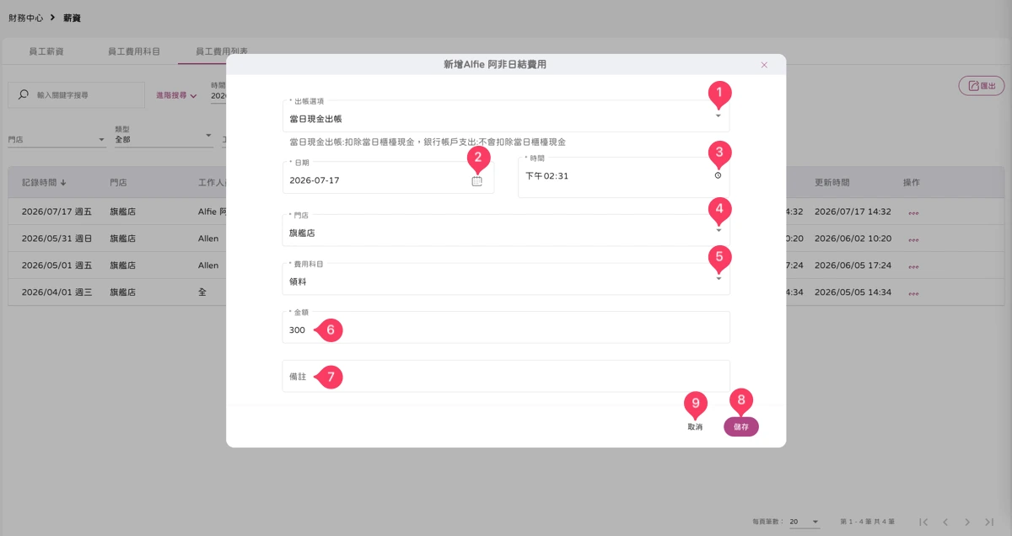
Task: Expand the 出帳選項 dropdown arrow
Action: coord(719,116)
